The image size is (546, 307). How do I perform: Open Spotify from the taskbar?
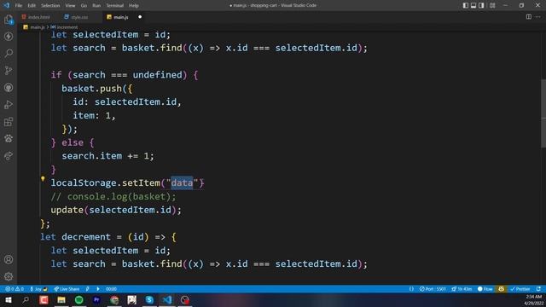coord(79,299)
